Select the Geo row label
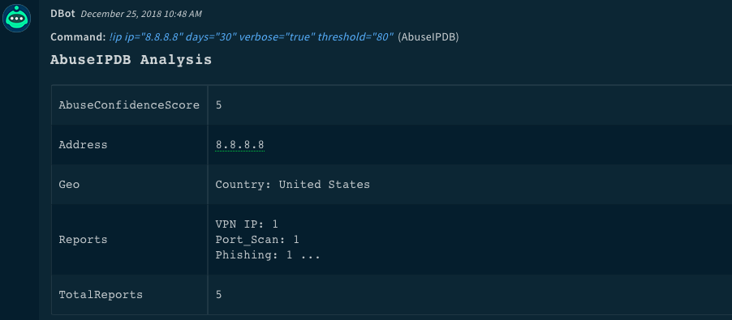732x320 pixels. 69,185
